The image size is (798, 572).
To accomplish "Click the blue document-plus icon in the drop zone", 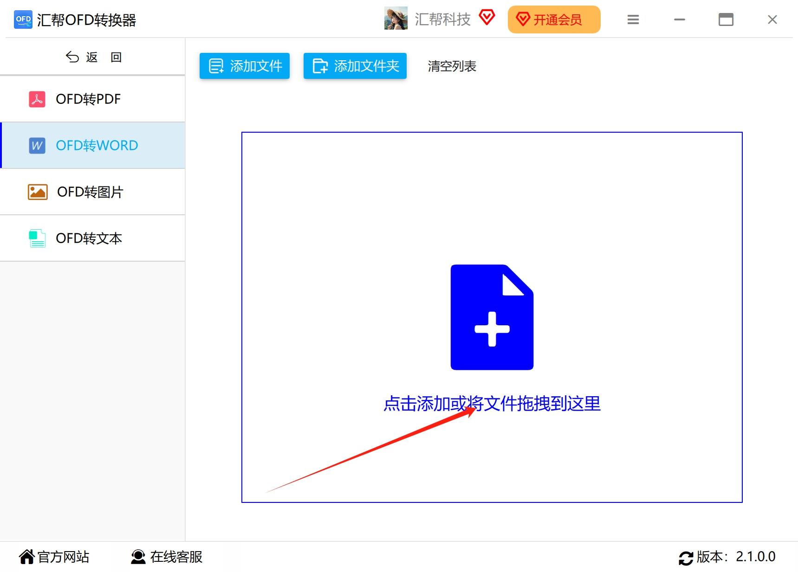I will [492, 317].
